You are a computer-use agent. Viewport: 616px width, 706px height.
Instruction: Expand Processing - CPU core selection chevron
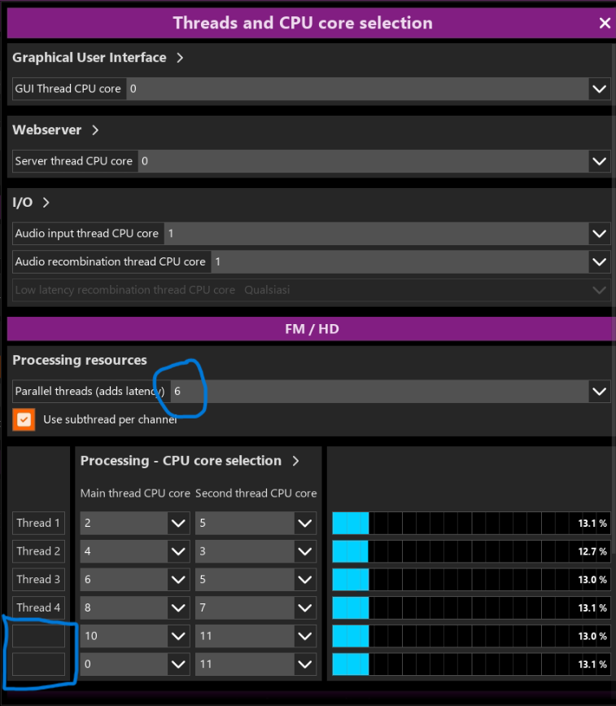click(295, 461)
